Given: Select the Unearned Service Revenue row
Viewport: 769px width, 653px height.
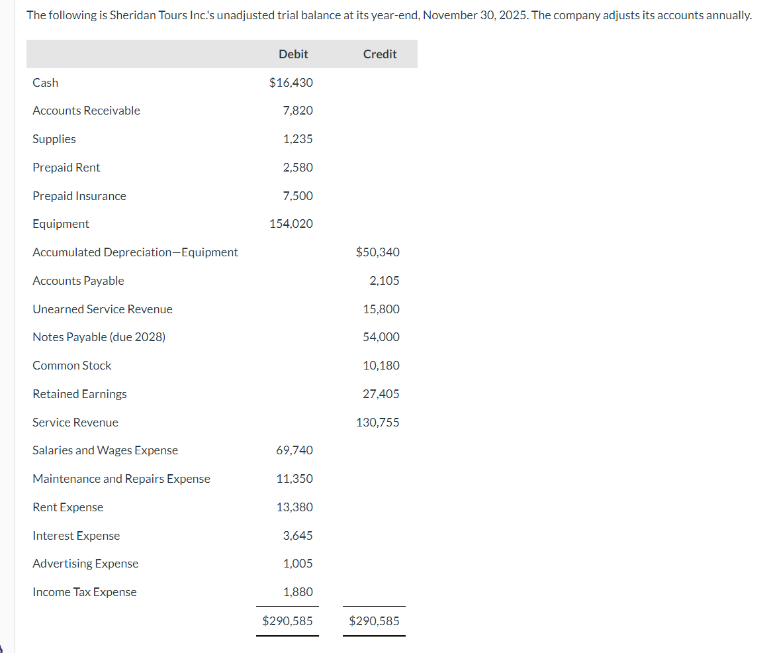Looking at the screenshot, I should (102, 309).
